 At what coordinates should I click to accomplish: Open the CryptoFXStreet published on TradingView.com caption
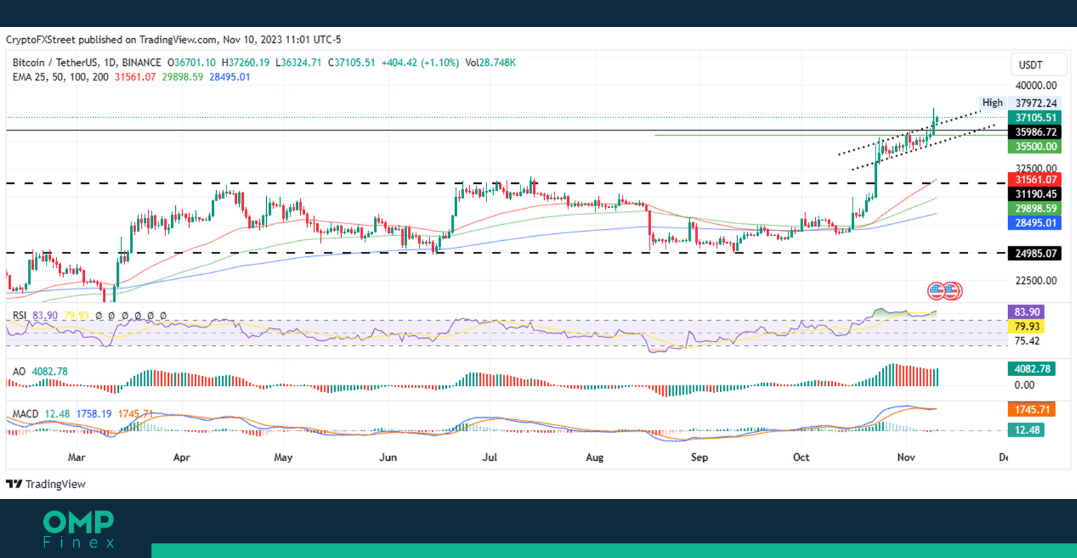(174, 40)
